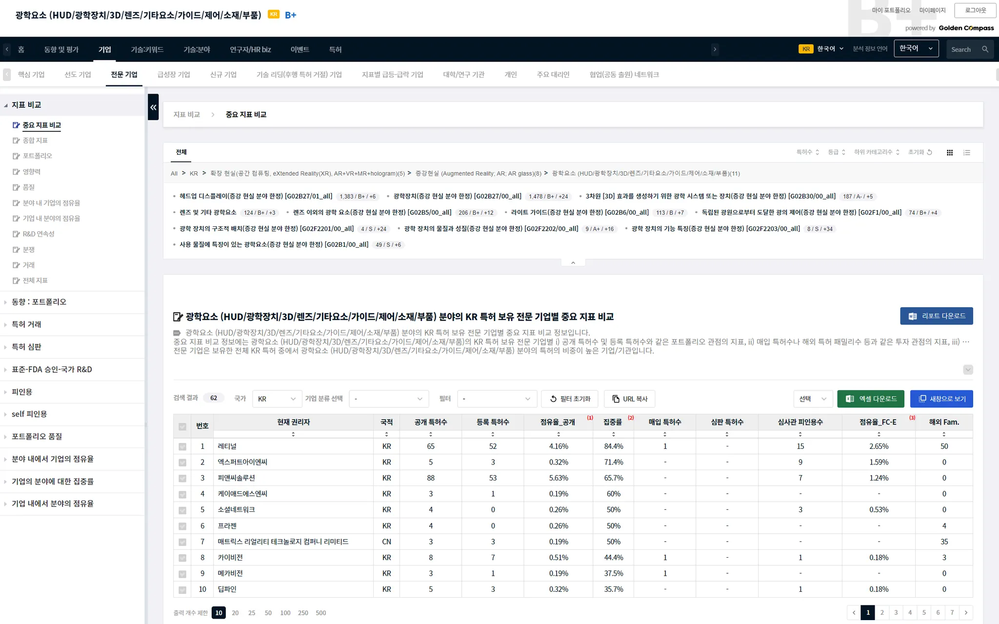Image resolution: width=999 pixels, height=624 pixels.
Task: Switch to grid view icon
Action: point(949,153)
